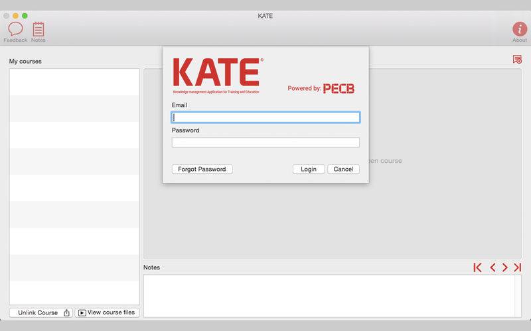
Task: Click the Login button
Action: (309, 169)
